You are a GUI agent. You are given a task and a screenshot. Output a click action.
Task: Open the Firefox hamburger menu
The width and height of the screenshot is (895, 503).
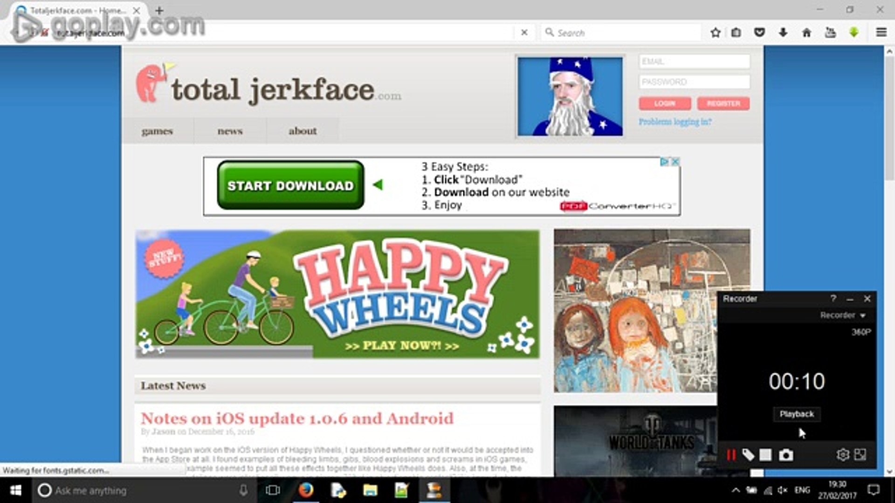881,33
